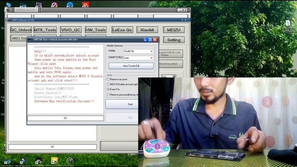Click the Software Has verification Success!!! line

[64, 101]
